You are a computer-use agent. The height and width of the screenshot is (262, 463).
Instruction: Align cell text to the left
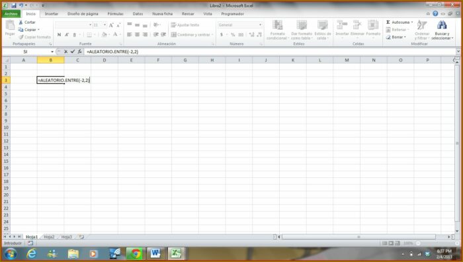point(130,34)
